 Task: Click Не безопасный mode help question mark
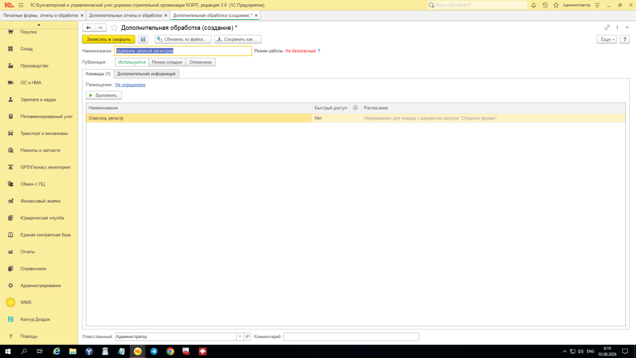(319, 51)
